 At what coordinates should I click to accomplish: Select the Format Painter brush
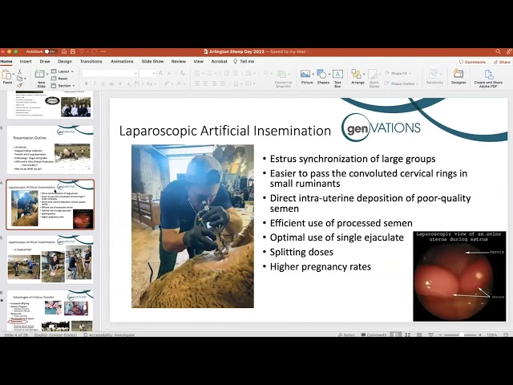coord(19,86)
